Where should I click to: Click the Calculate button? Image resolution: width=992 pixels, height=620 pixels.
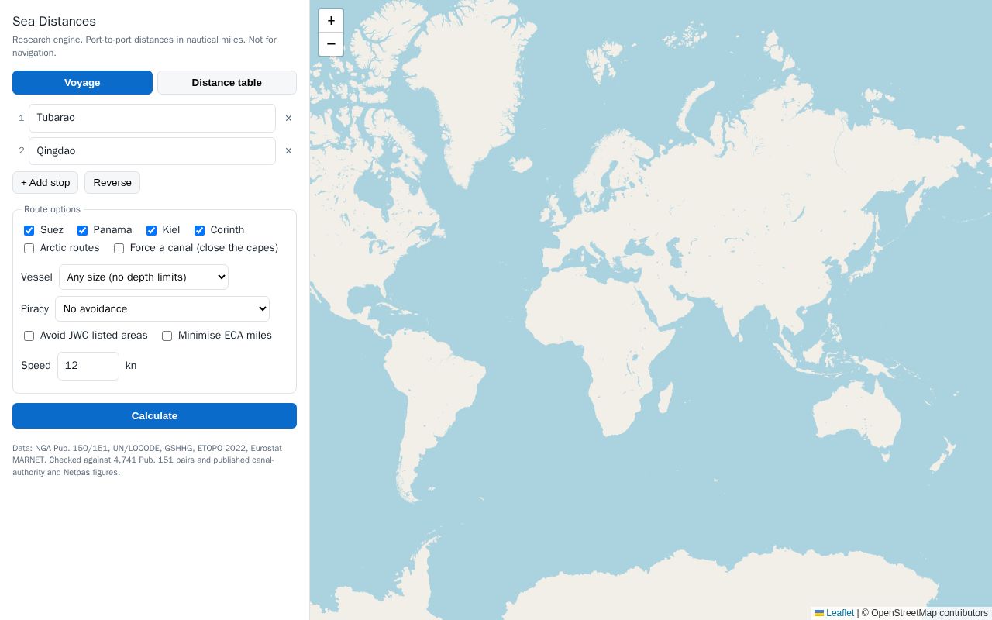154,416
